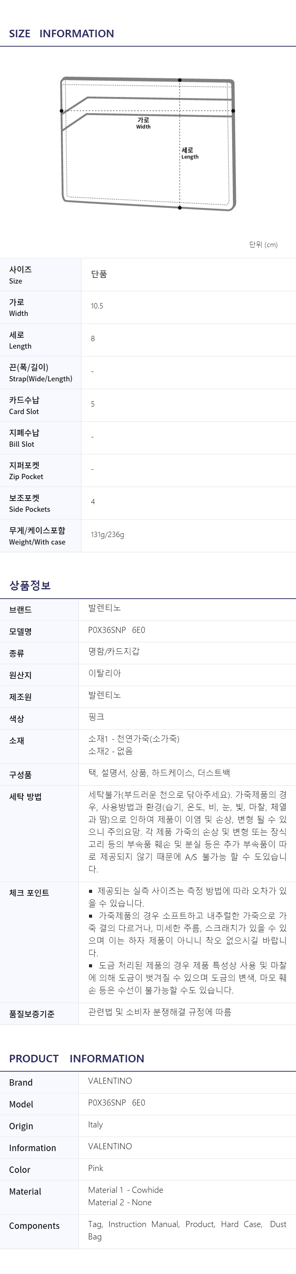The height and width of the screenshot is (1274, 296).
Task: Click the Material 1 - Cowhide text
Action: click(x=125, y=1190)
